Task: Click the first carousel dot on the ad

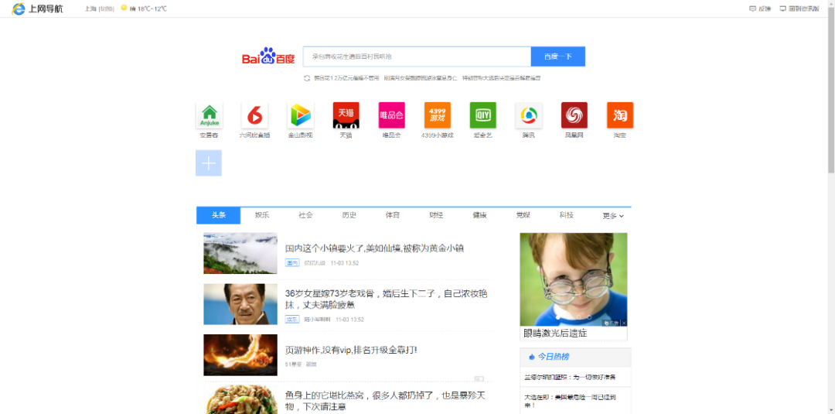Action: 557,317
